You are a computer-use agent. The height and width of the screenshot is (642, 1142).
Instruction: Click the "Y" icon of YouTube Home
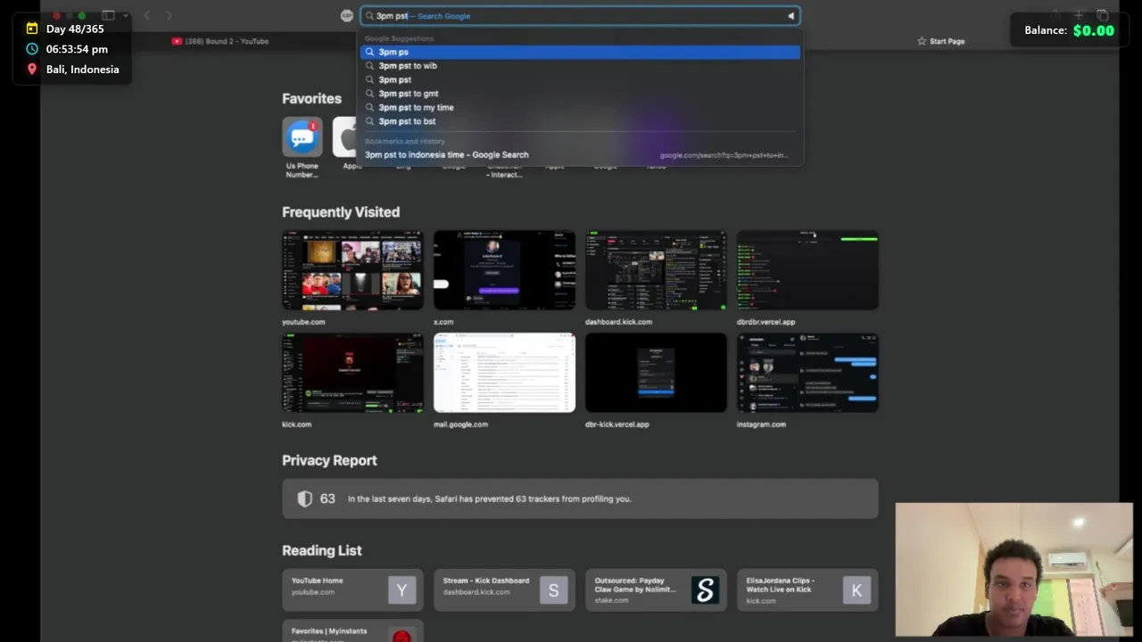click(401, 589)
